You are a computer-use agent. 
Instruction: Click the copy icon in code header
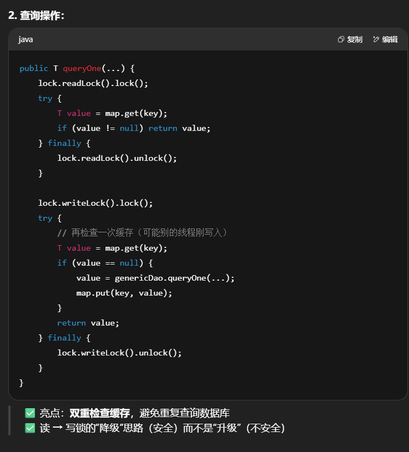[x=341, y=39]
